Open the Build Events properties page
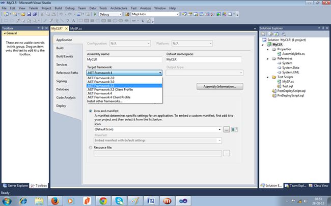The height and width of the screenshot is (206, 331). tap(65, 56)
